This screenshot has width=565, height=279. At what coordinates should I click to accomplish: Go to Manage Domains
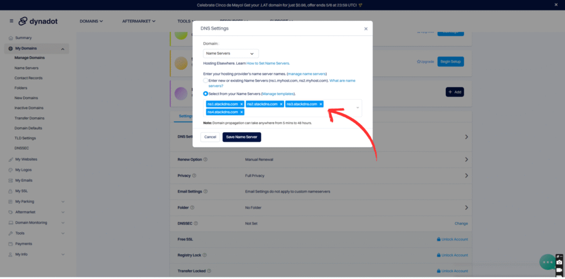[30, 58]
